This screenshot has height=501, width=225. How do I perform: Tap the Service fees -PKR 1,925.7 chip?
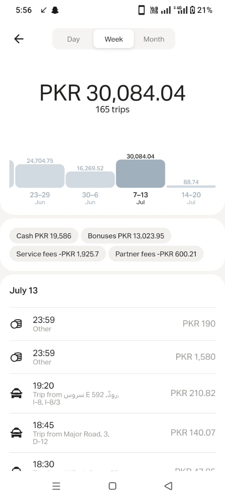tap(57, 254)
